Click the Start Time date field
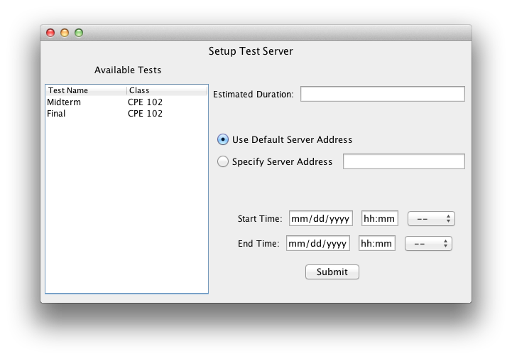The image size is (512, 359). pyautogui.click(x=321, y=218)
